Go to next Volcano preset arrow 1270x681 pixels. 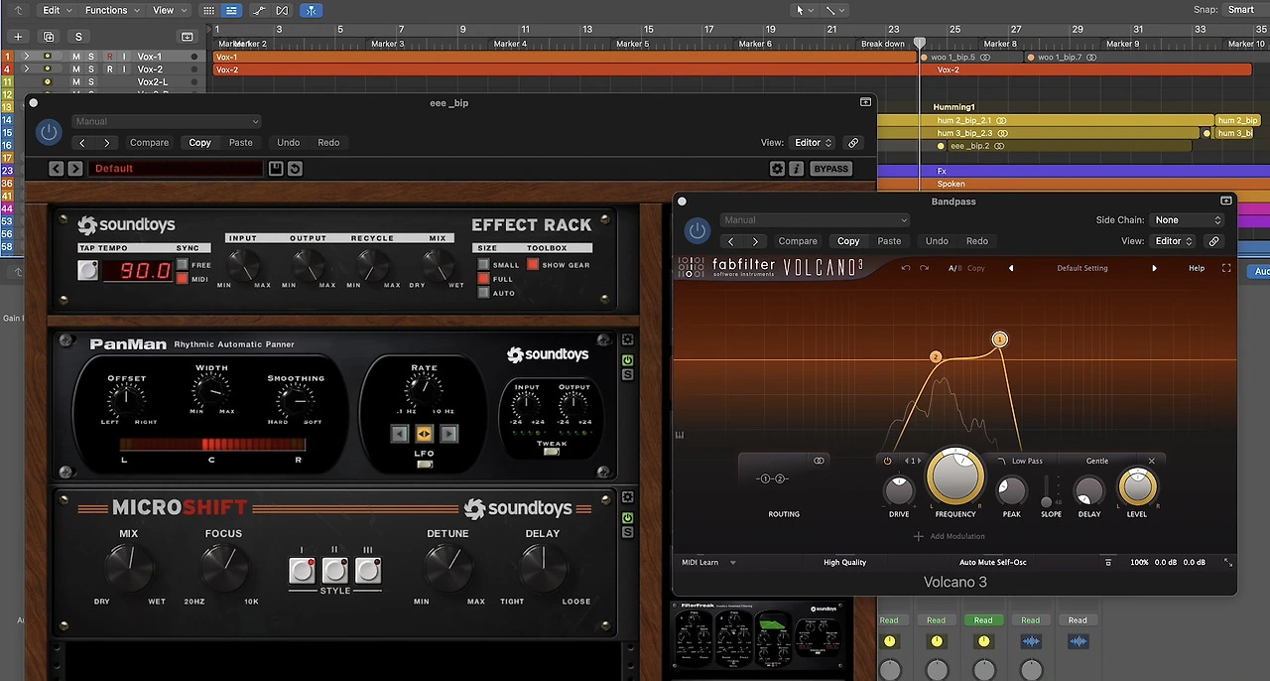(1154, 268)
